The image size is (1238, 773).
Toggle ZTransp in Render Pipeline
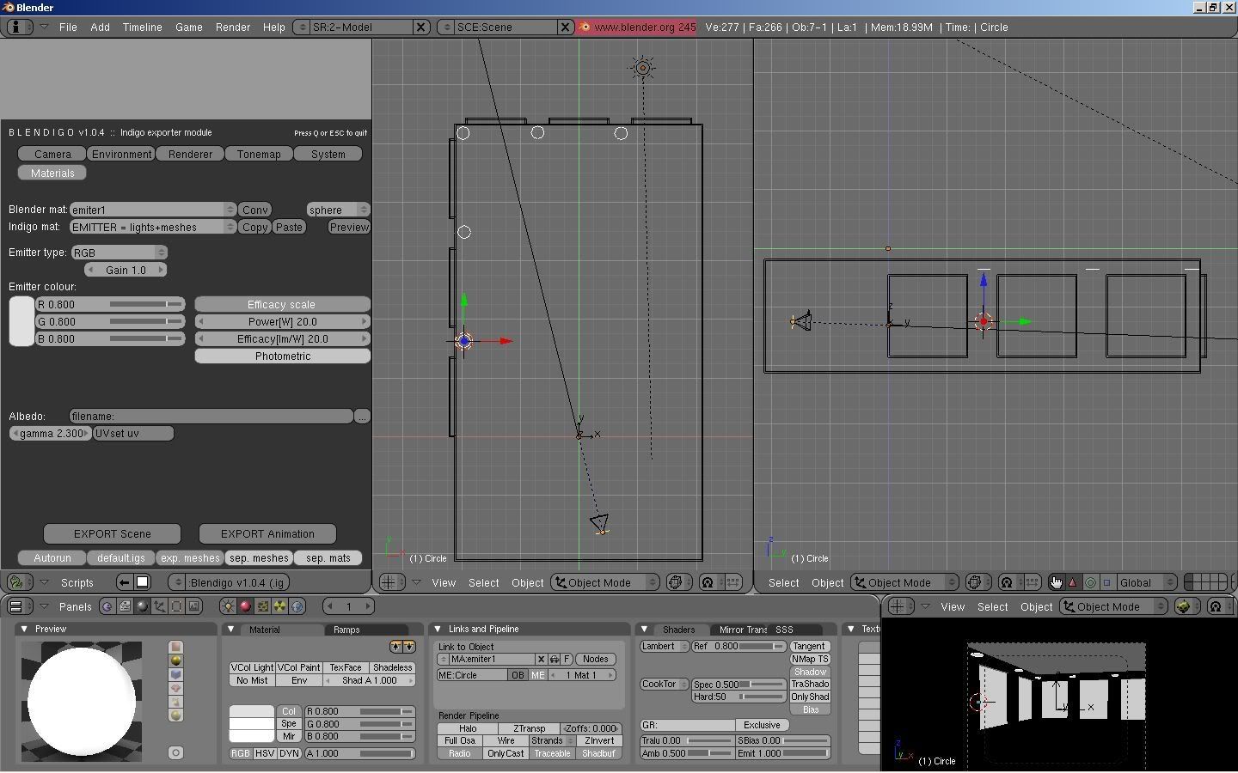click(529, 728)
